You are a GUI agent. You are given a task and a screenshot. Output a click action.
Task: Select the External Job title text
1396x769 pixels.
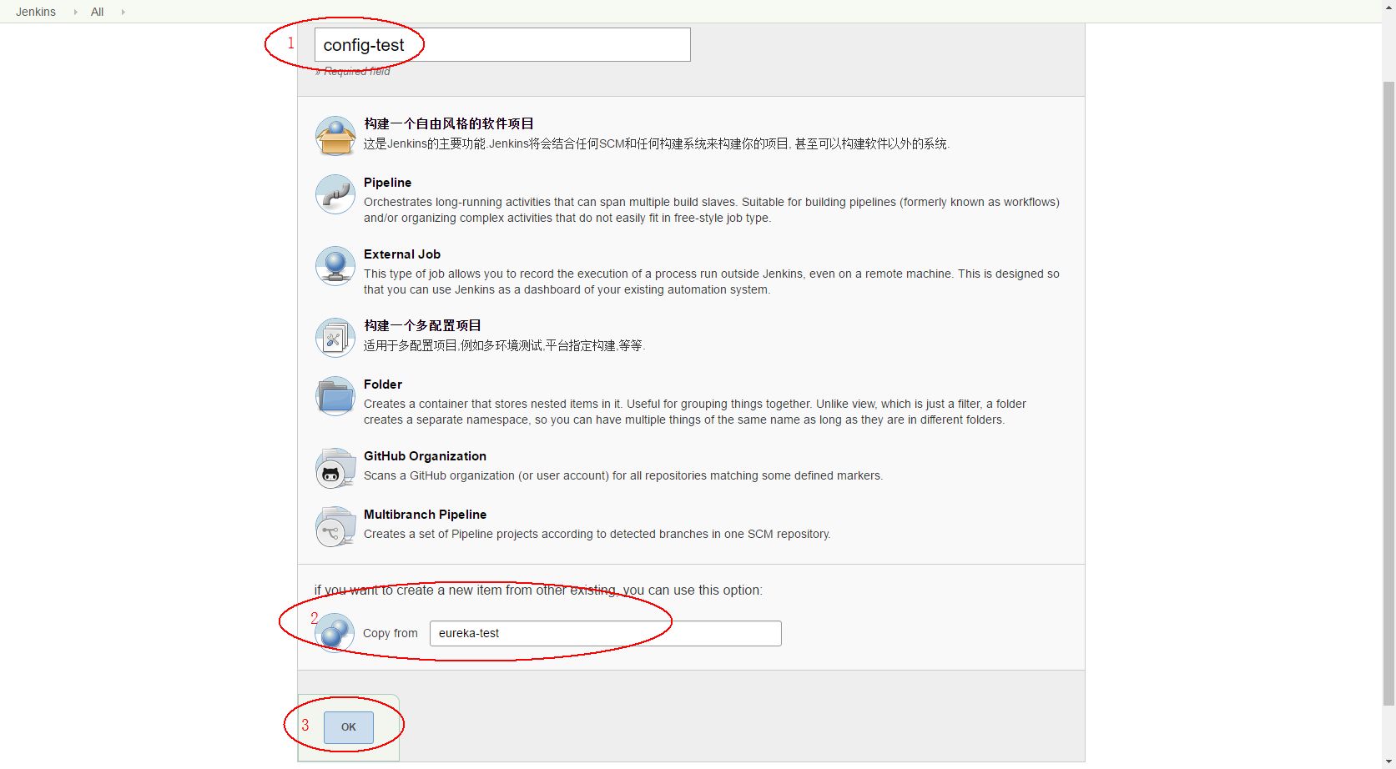click(402, 254)
